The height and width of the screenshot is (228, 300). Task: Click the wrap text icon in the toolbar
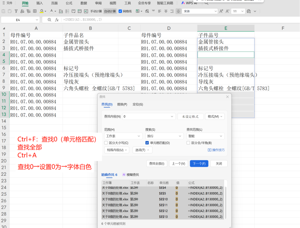point(74,11)
